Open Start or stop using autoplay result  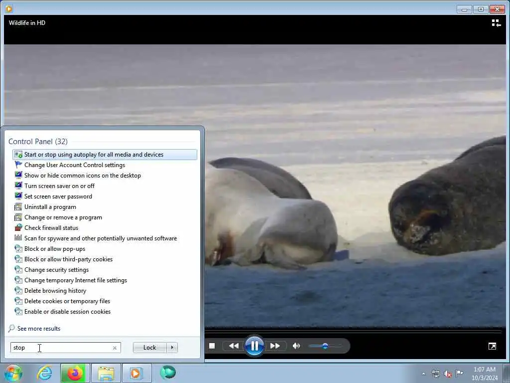pyautogui.click(x=105, y=155)
